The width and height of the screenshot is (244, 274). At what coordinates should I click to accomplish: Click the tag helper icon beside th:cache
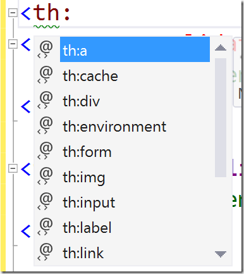tap(46, 75)
